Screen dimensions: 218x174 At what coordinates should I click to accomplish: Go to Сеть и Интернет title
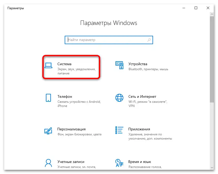(x=142, y=96)
